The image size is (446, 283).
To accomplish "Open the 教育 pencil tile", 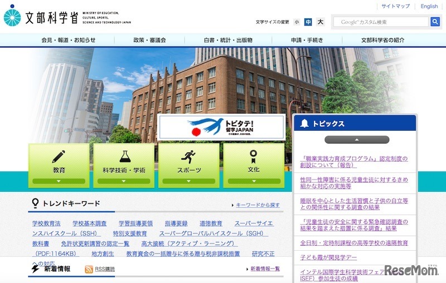I will tap(59, 166).
